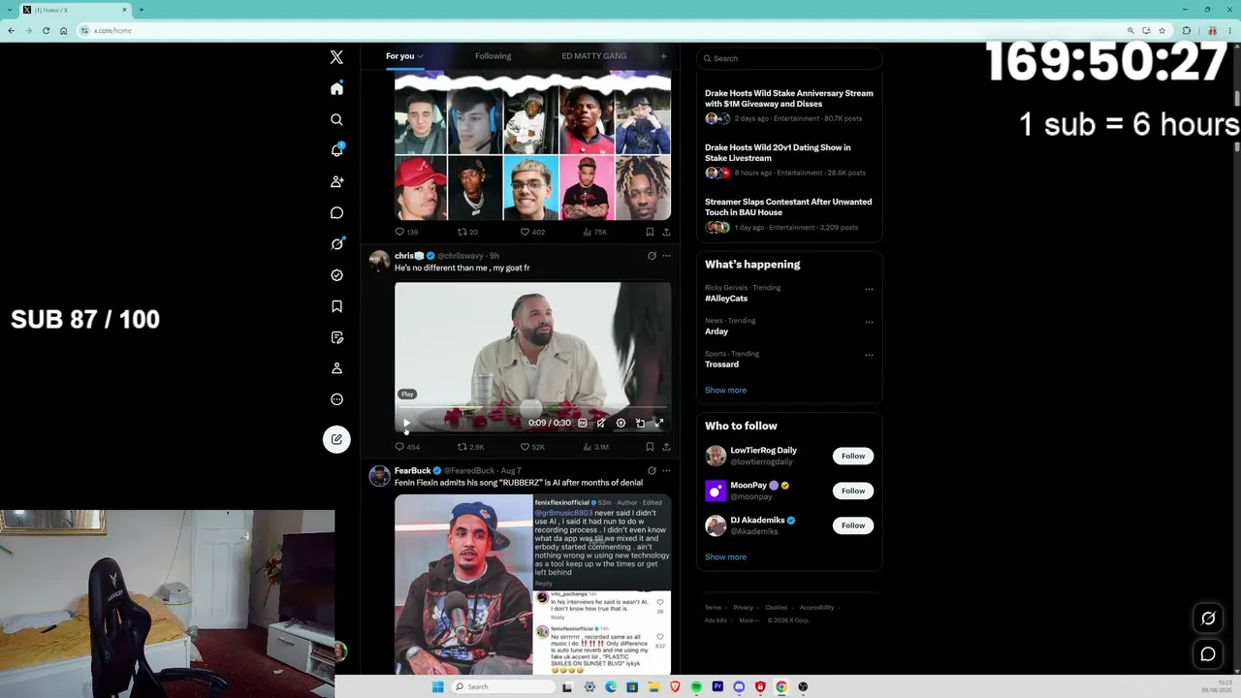Open more menu on chris post
Viewport: 1241px width, 698px height.
(x=666, y=256)
